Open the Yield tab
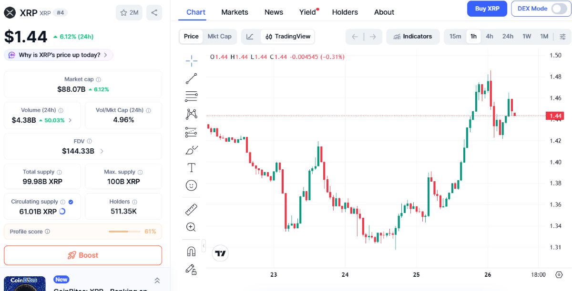Screen dimensions: 572x291 click(x=308, y=12)
